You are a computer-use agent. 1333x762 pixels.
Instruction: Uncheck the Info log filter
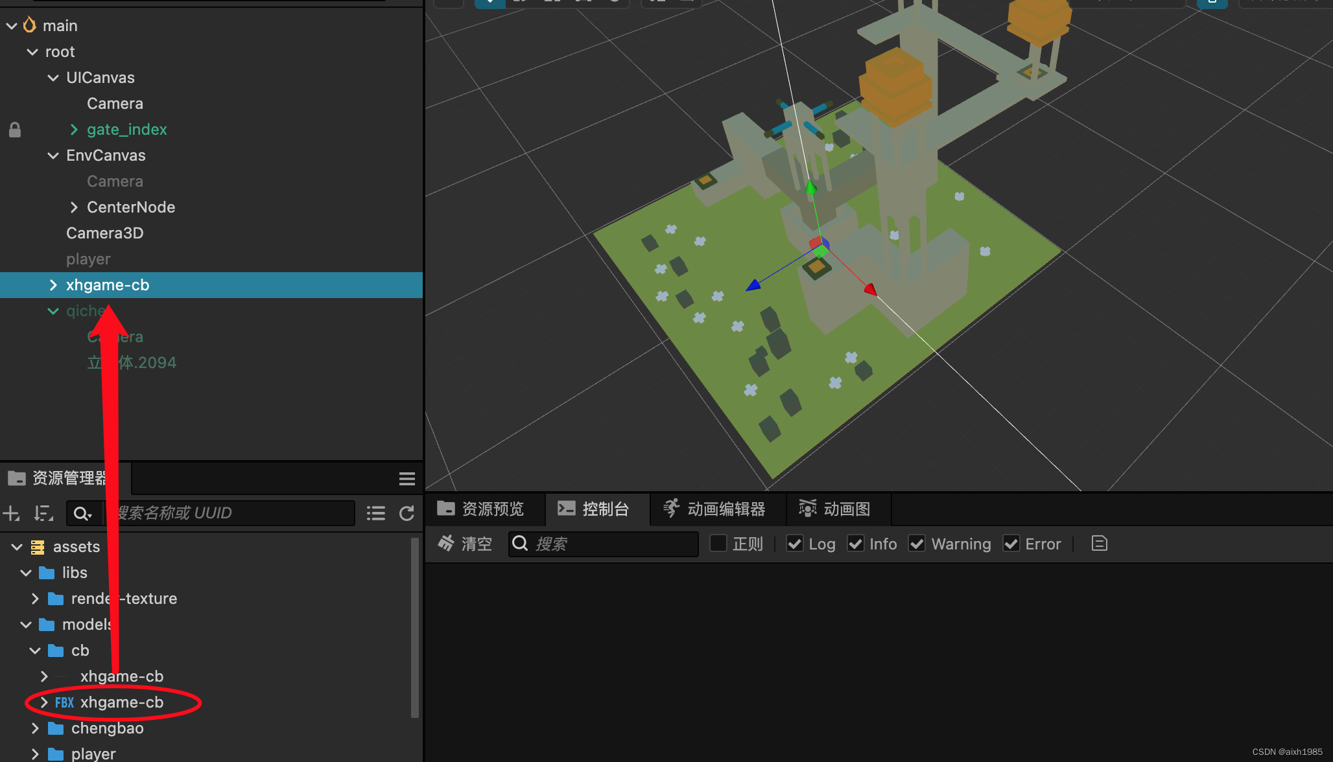click(856, 543)
